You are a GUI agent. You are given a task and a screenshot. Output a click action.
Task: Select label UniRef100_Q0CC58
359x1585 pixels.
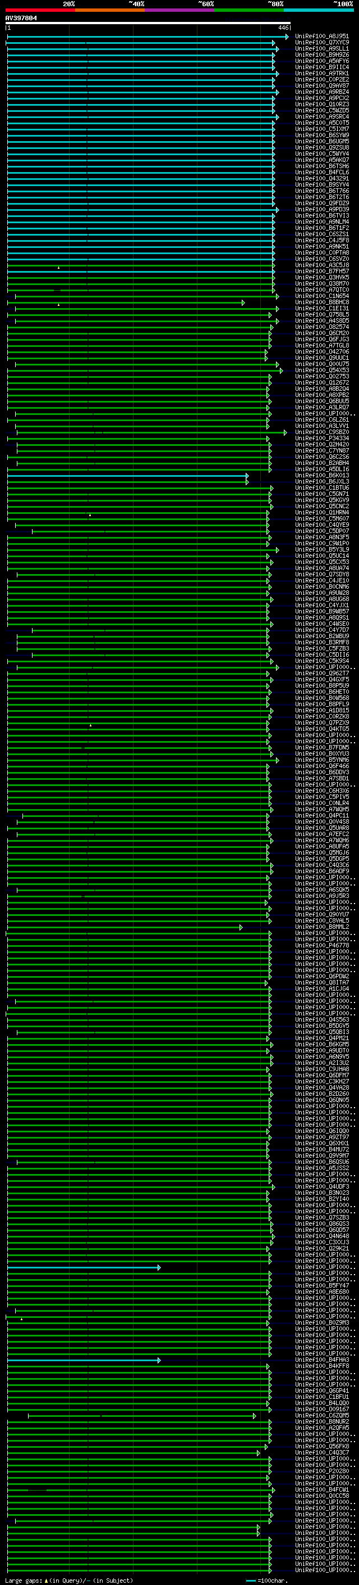pos(321,1496)
